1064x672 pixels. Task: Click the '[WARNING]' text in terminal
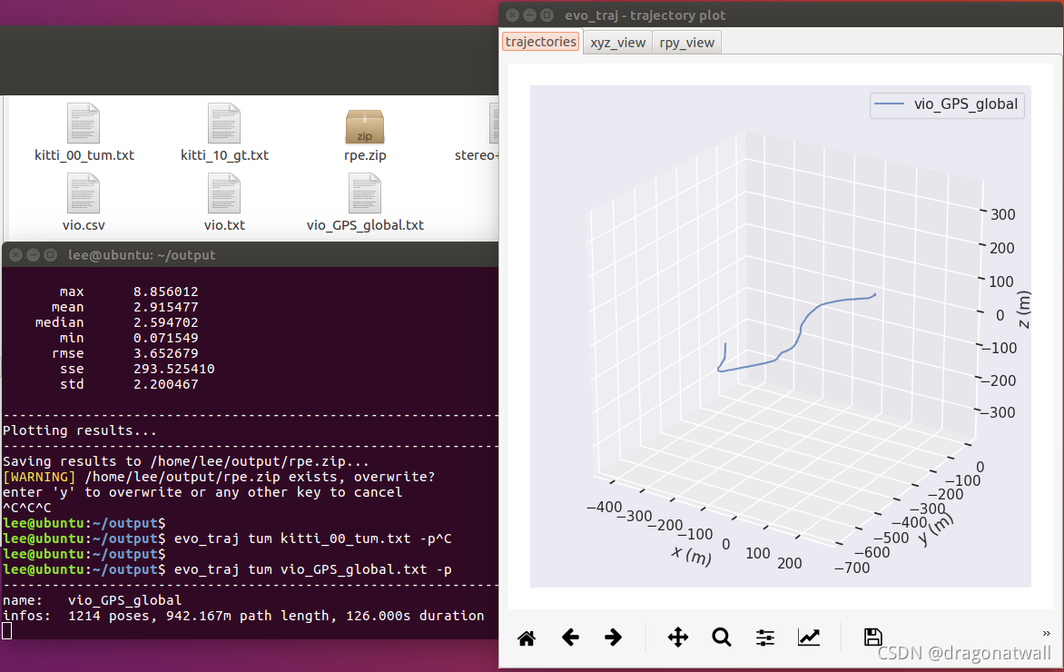pos(39,477)
